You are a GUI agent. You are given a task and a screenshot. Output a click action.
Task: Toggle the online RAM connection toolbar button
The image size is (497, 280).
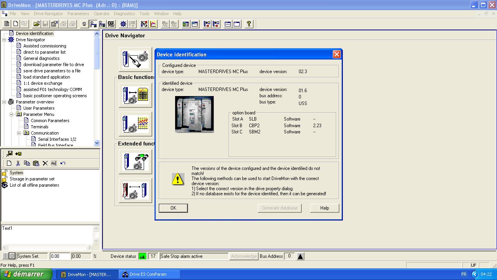pos(93,24)
